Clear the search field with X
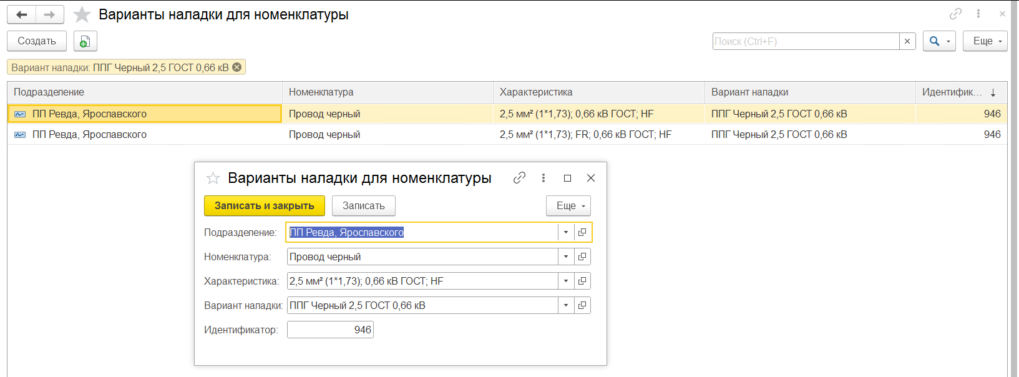Screen dimensions: 1019x377 pos(907,41)
